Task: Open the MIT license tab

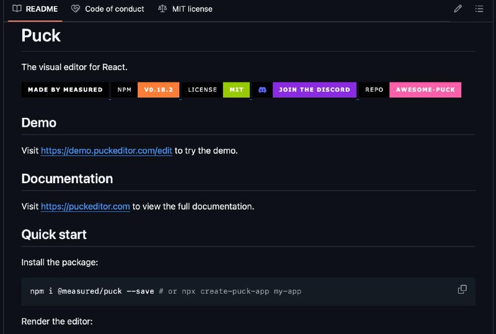Action: (185, 9)
